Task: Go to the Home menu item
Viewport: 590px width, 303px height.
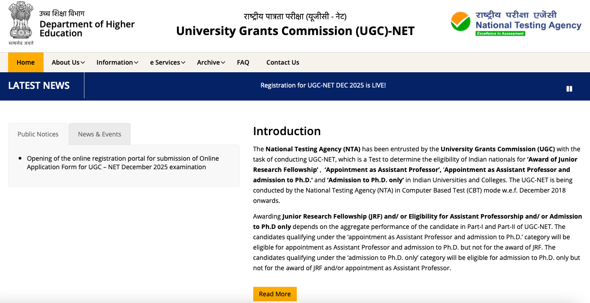Action: pyautogui.click(x=26, y=62)
